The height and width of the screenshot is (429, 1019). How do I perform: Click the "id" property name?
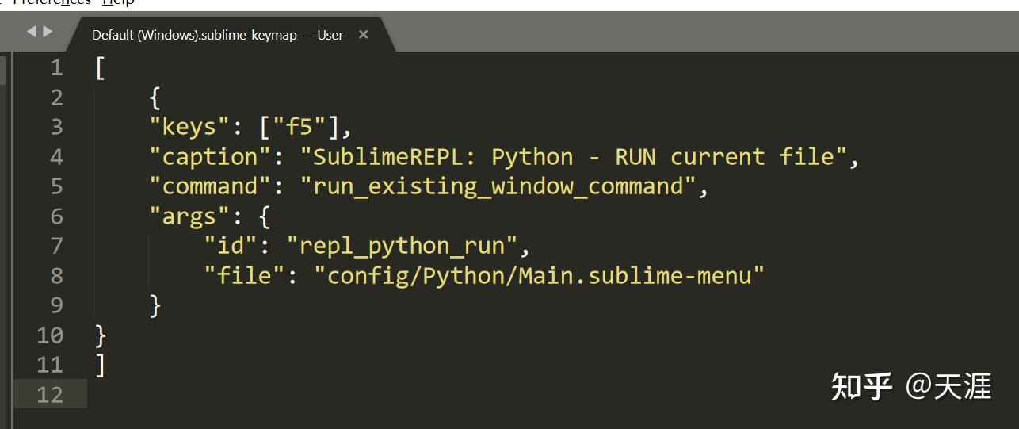point(231,246)
